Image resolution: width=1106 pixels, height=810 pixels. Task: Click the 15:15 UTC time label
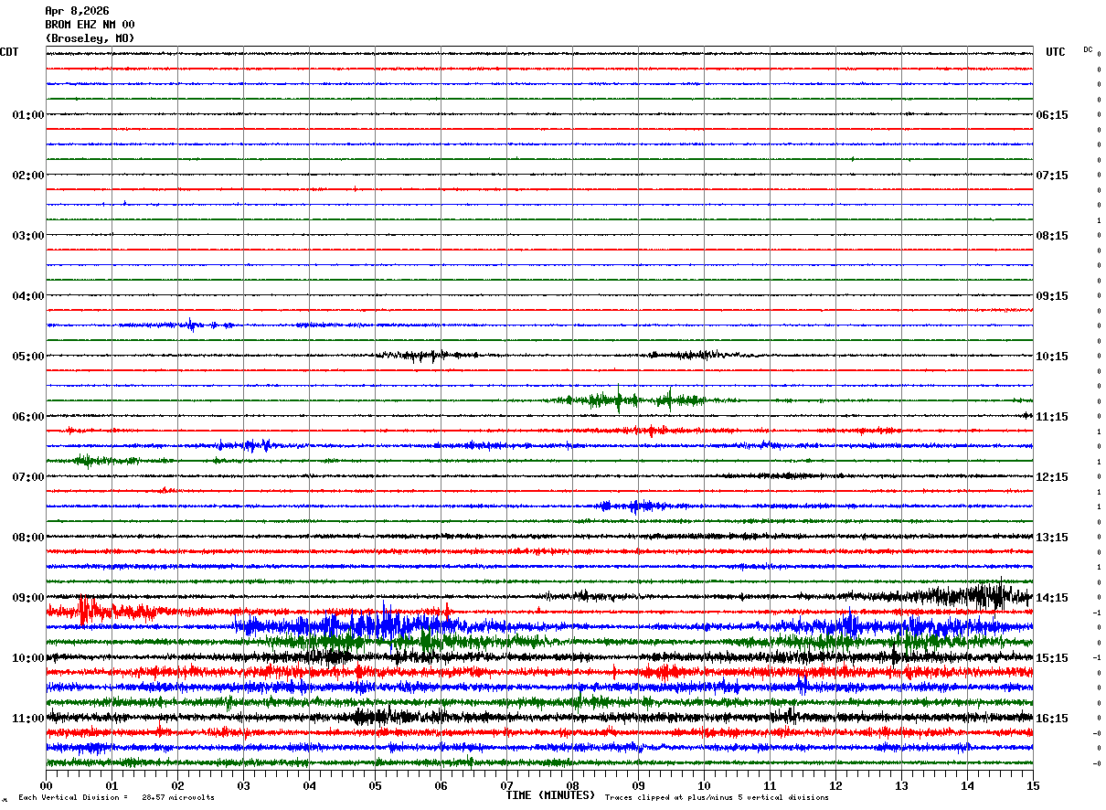click(1052, 658)
